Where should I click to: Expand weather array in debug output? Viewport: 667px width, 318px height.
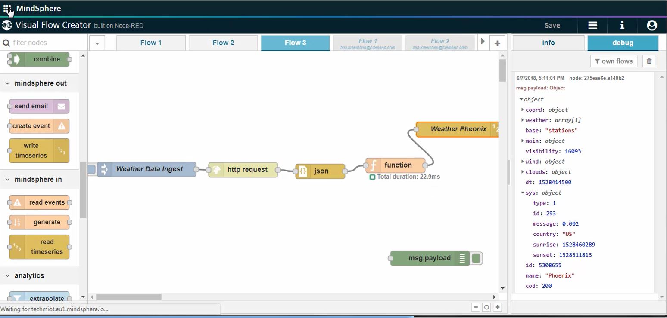tap(523, 120)
